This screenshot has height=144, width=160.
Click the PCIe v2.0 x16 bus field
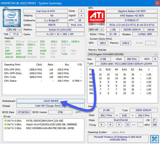pyautogui.click(x=132, y=25)
